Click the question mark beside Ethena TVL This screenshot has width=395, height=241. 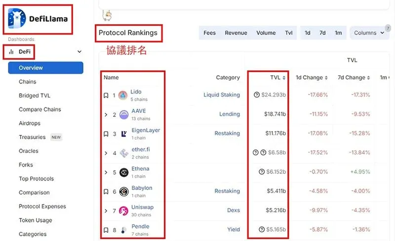pos(262,172)
